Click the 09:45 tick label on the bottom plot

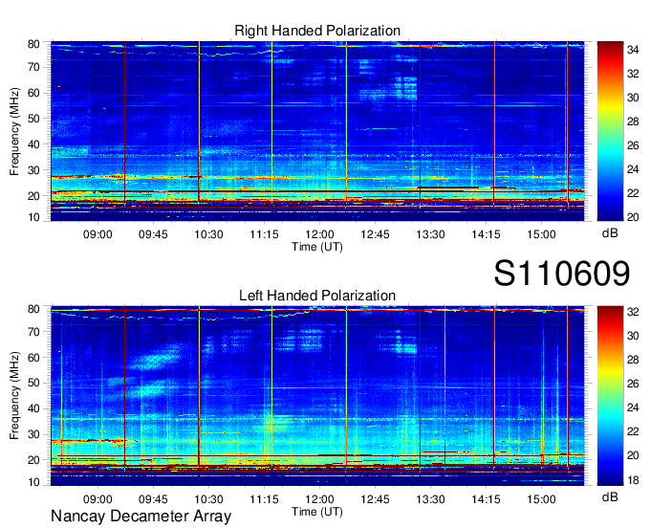point(153,499)
